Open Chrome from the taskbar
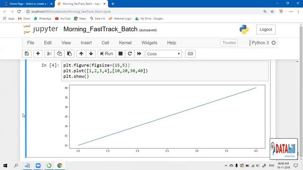The image size is (303, 170). coord(60,166)
